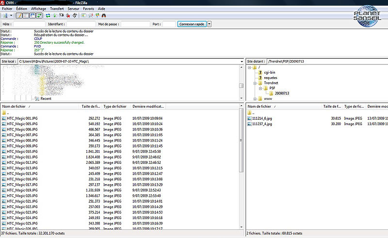Image resolution: width=388 pixels, height=238 pixels.
Task: Toggle synchronized browsing icon
Action: point(97,16)
